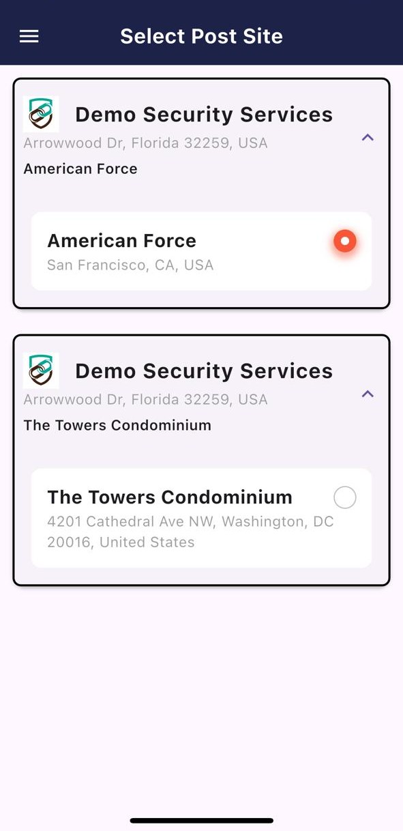Collapse the American Force card with its chevron
Viewport: 403px width, 831px height.
(x=368, y=137)
